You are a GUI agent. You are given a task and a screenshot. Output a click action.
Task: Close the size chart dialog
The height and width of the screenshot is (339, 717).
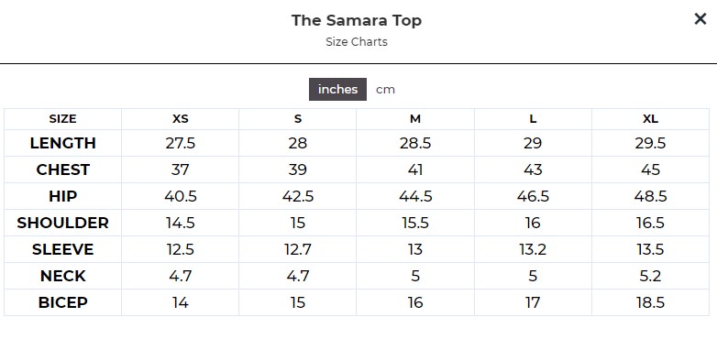click(700, 19)
